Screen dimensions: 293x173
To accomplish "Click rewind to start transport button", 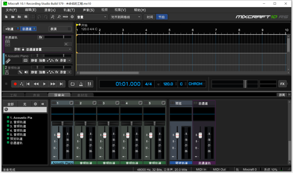I will (x=28, y=84).
